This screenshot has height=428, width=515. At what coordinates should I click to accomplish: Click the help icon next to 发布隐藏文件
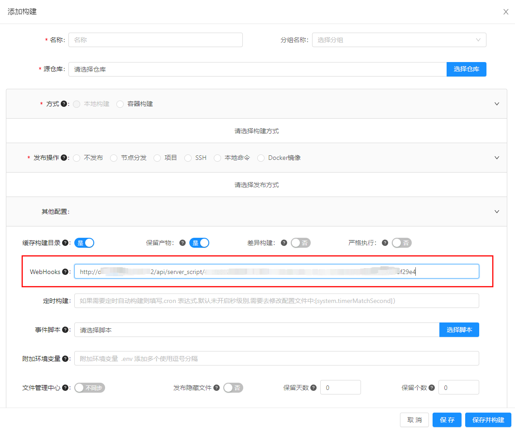coord(217,388)
